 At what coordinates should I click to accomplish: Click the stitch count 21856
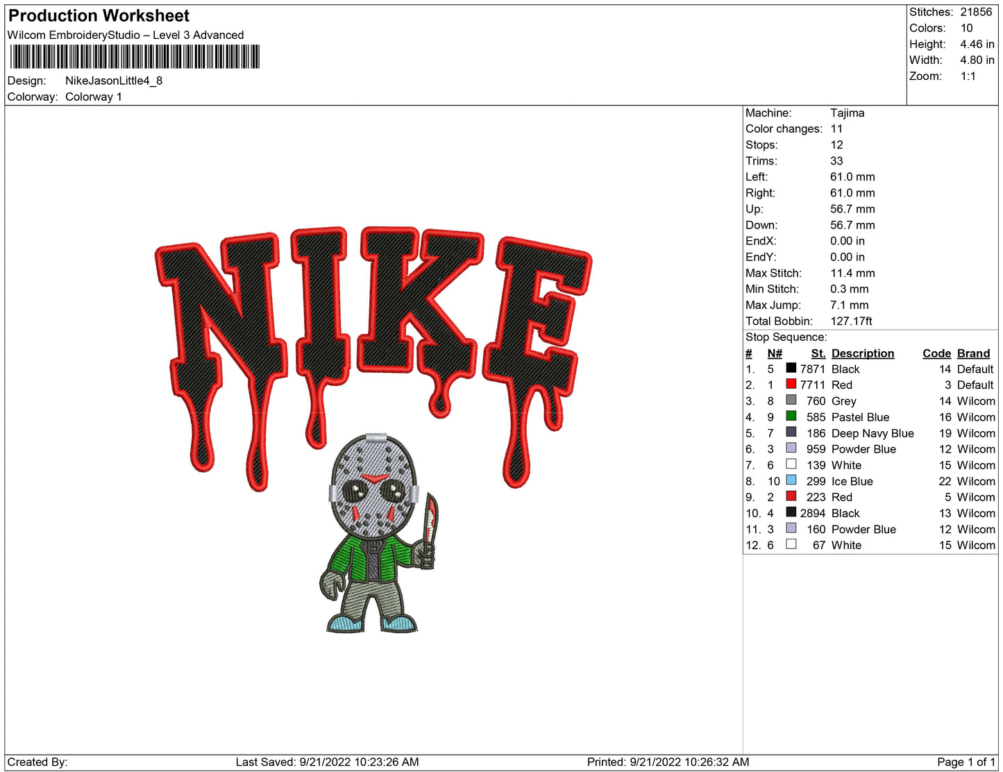coord(977,12)
